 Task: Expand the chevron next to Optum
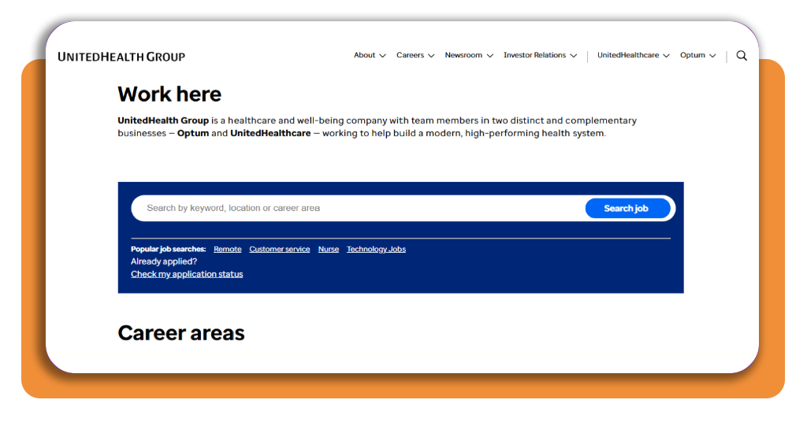click(x=712, y=56)
